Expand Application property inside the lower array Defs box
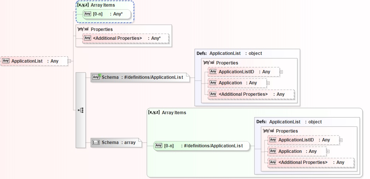This screenshot has width=370, height=179. pyautogui.click(x=328, y=151)
